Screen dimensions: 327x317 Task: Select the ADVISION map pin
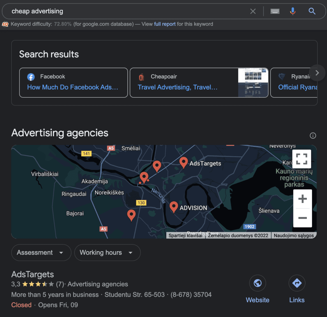[174, 207]
